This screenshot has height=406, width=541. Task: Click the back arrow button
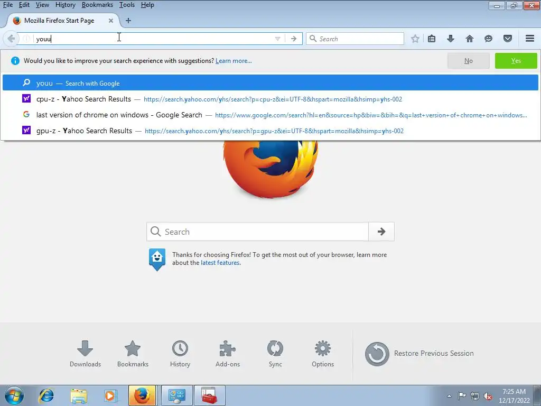(x=11, y=39)
